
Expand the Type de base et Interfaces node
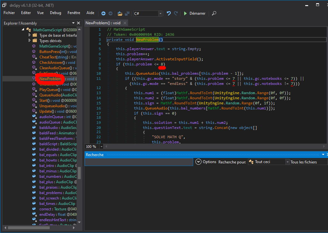[30, 35]
